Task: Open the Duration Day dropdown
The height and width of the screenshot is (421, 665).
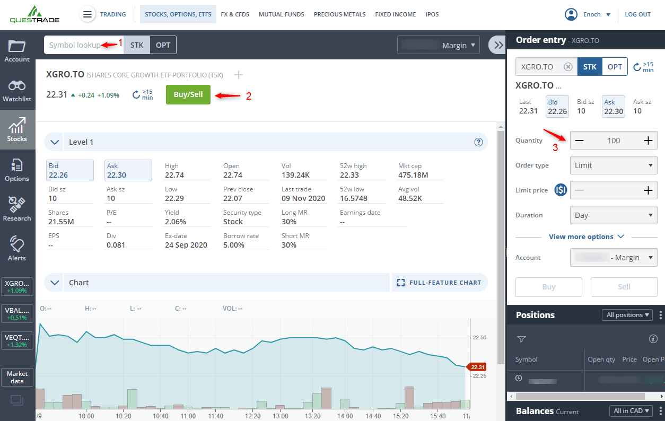Action: pos(613,215)
